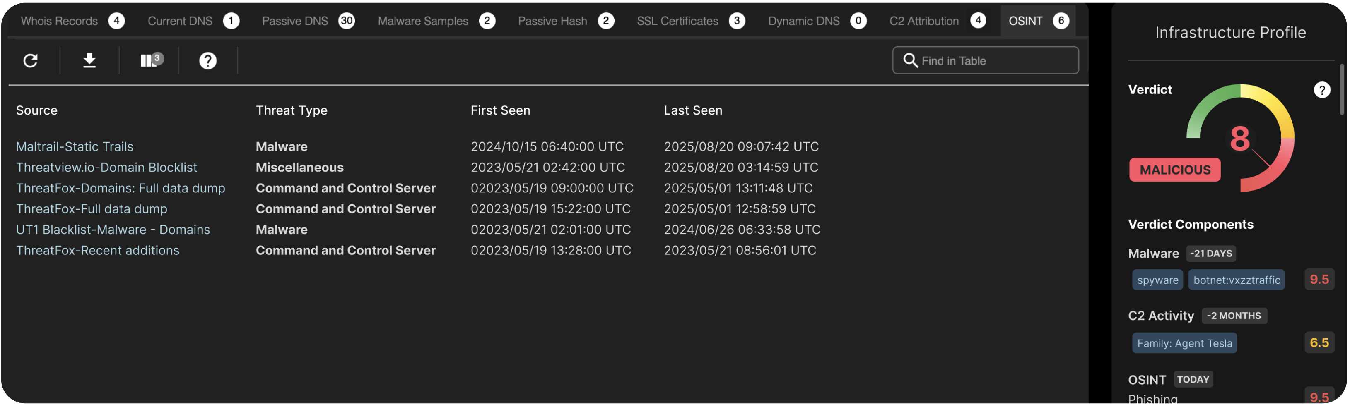1350x407 pixels.
Task: Open Threatview.io-Domain Blocklist link
Action: point(106,168)
